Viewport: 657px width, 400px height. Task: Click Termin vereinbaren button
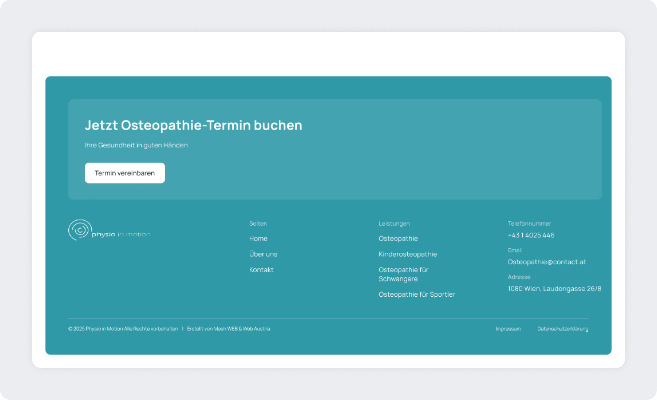click(x=125, y=173)
